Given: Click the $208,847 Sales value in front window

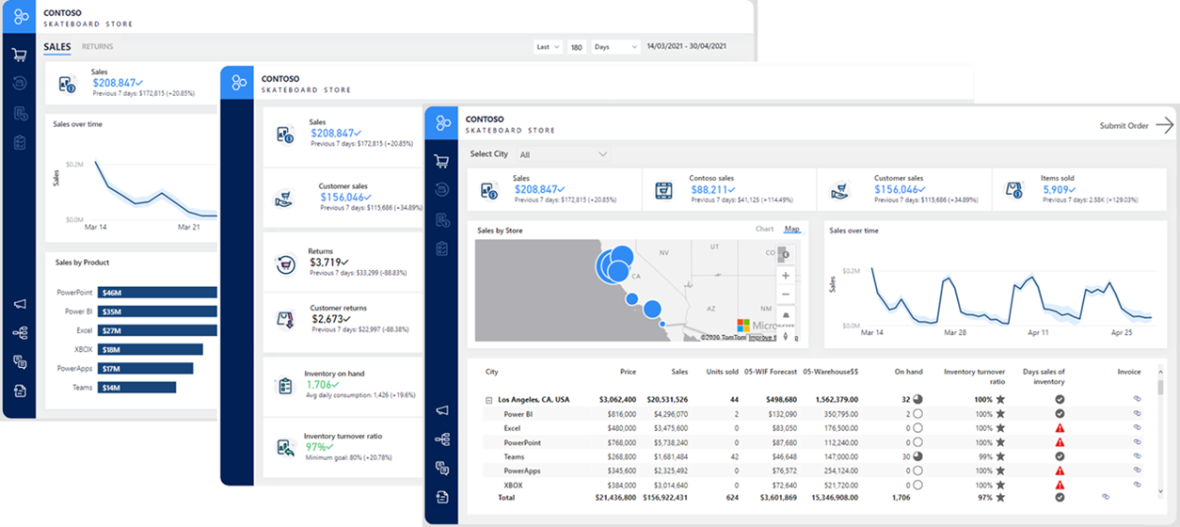Looking at the screenshot, I should tap(539, 189).
